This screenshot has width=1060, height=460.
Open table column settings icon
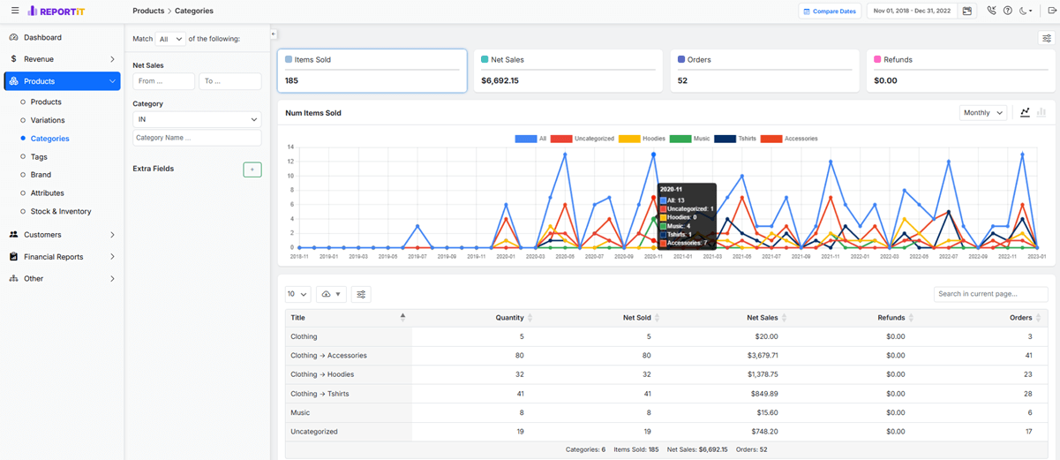pos(361,294)
